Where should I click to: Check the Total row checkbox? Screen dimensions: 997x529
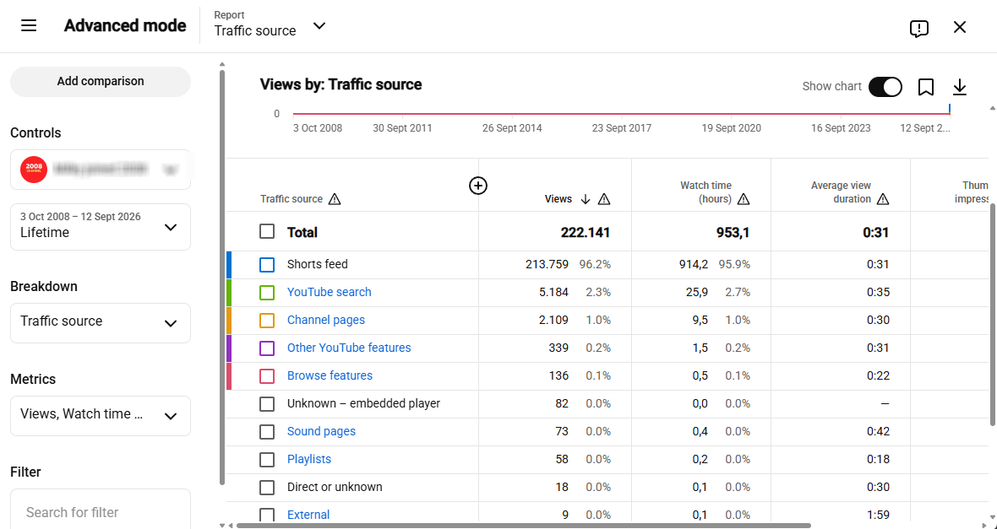(267, 231)
